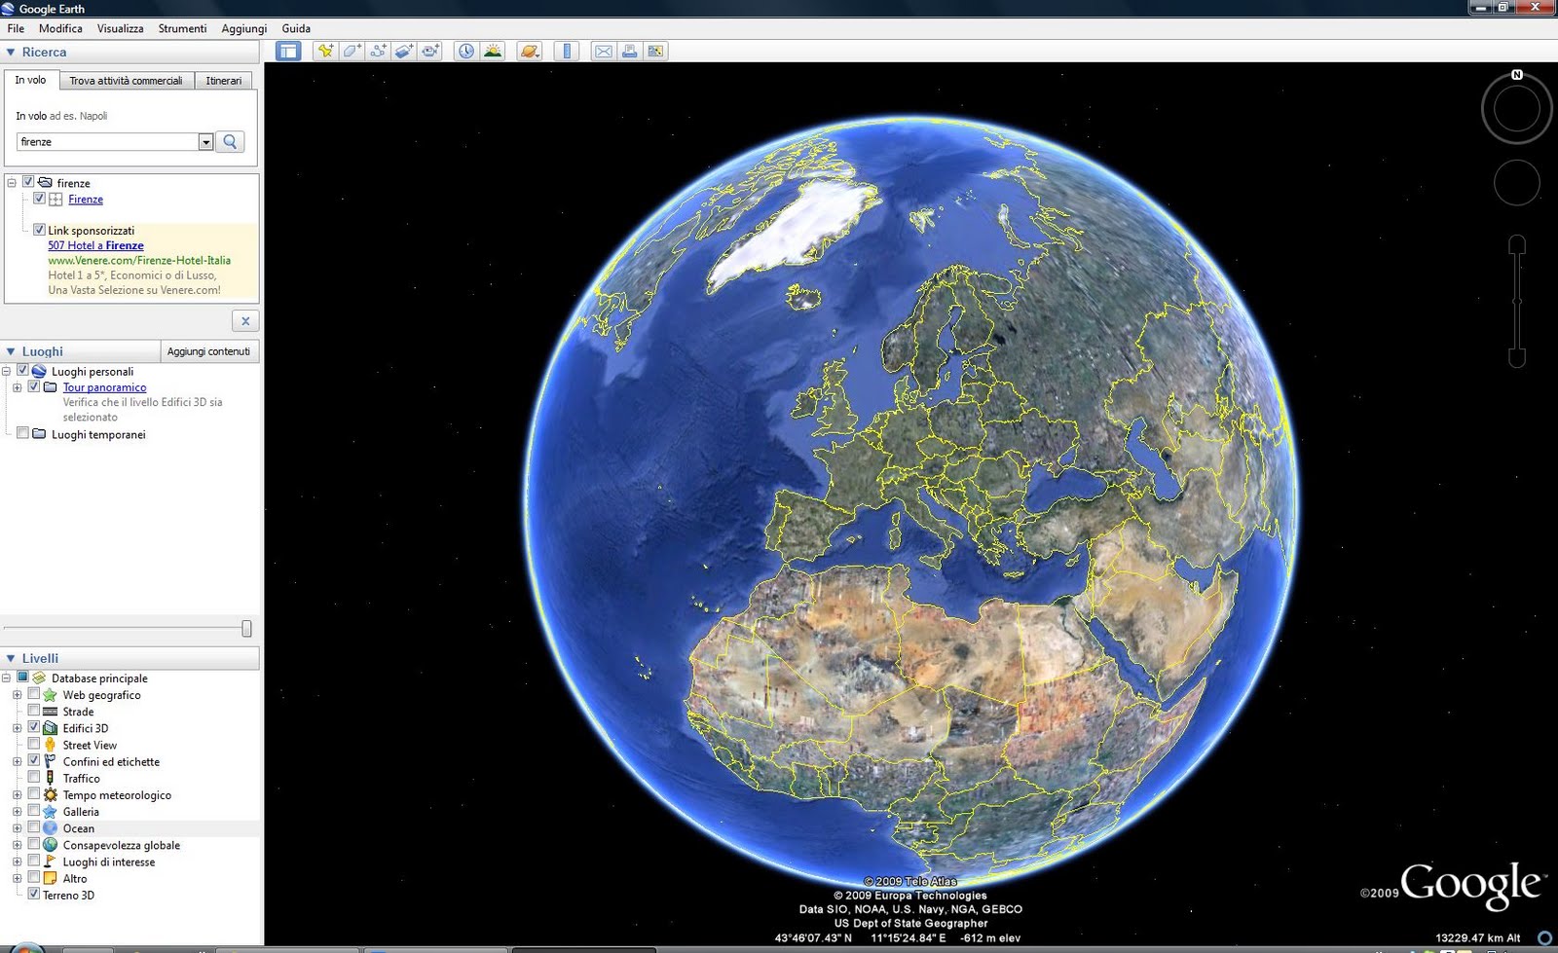Click the Luoghi di interesse flag icon

point(50,861)
